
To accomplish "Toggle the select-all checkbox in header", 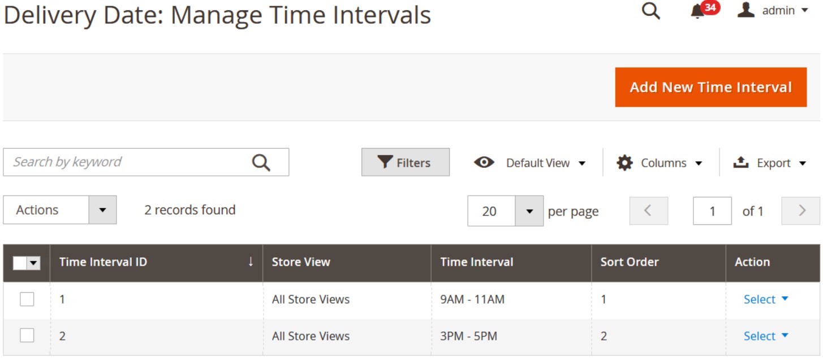I will pos(20,263).
